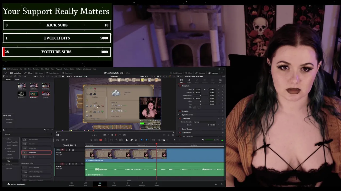Toggle Linked Selection chain icon
341x191 pixels.
[x=132, y=140]
